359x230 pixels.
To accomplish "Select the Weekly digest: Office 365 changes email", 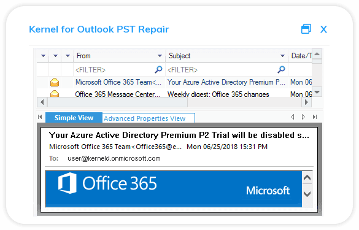I will coord(218,94).
